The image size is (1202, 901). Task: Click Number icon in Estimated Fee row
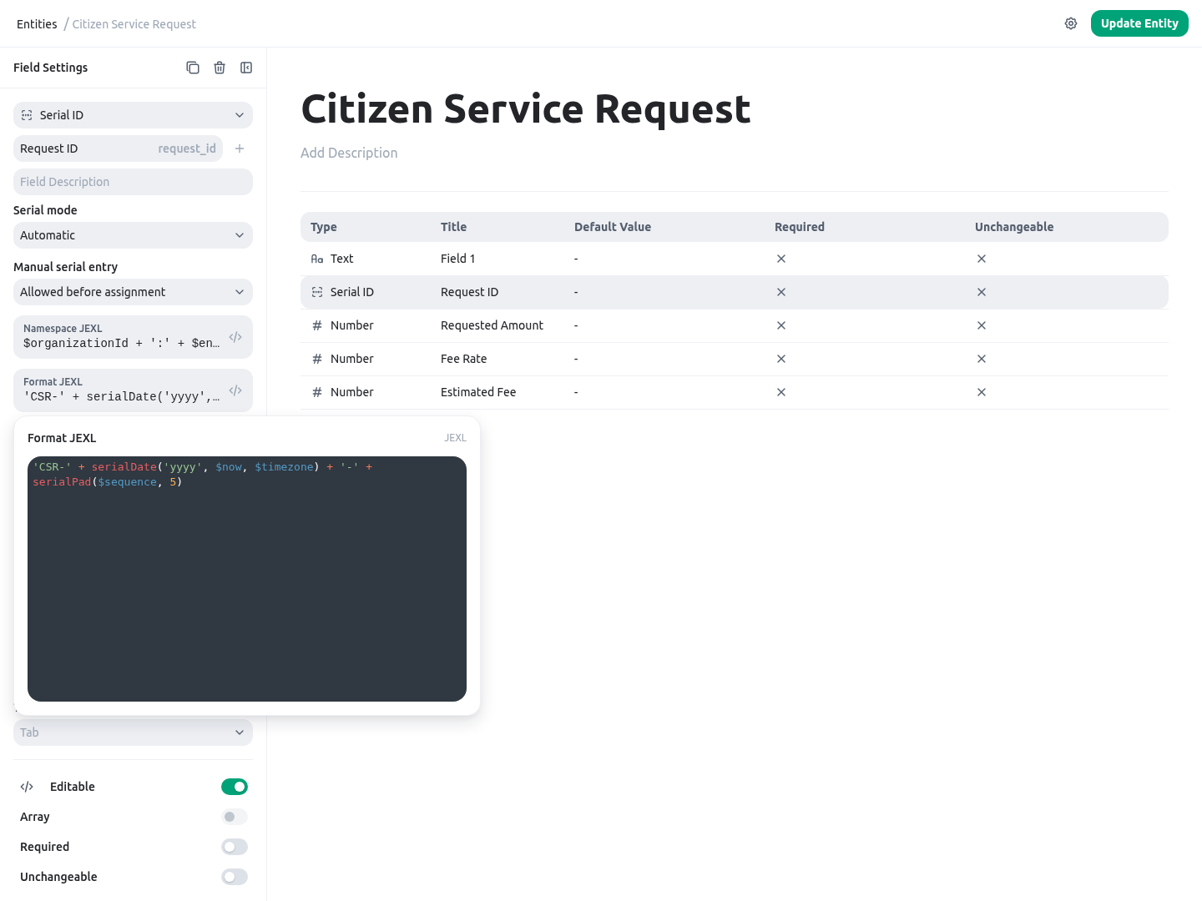tap(317, 392)
